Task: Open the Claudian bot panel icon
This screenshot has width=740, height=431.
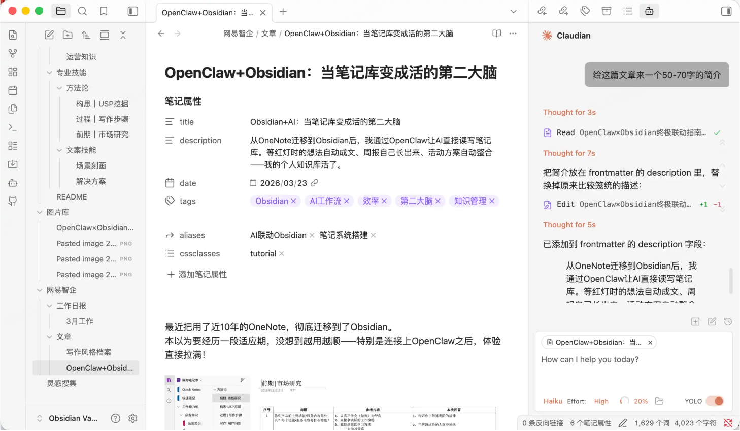Action: coord(649,11)
